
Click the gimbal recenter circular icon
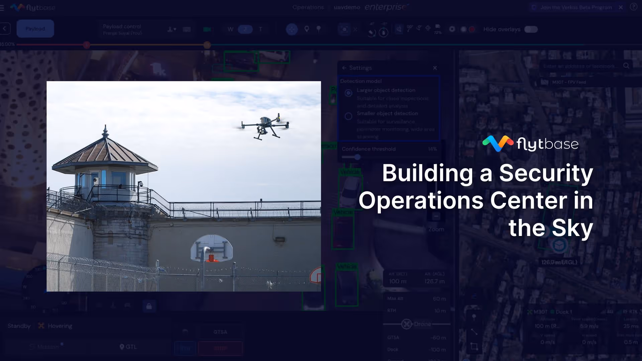pyautogui.click(x=292, y=29)
